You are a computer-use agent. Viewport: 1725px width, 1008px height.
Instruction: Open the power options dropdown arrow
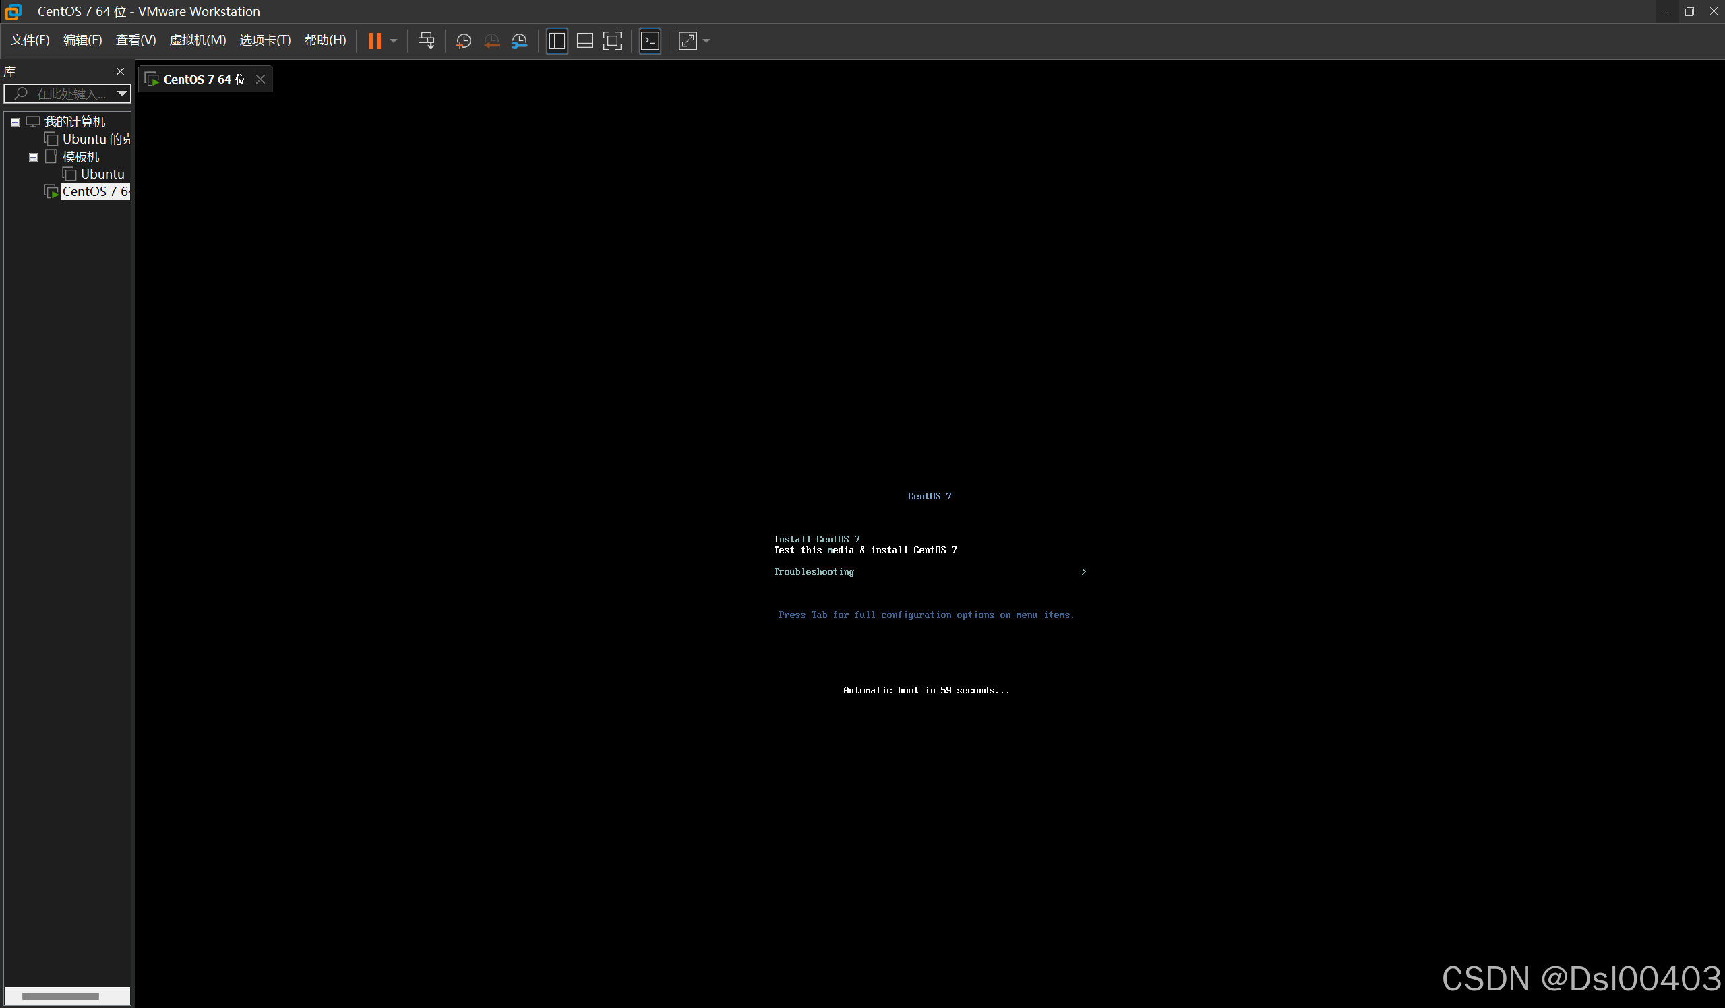pos(394,41)
